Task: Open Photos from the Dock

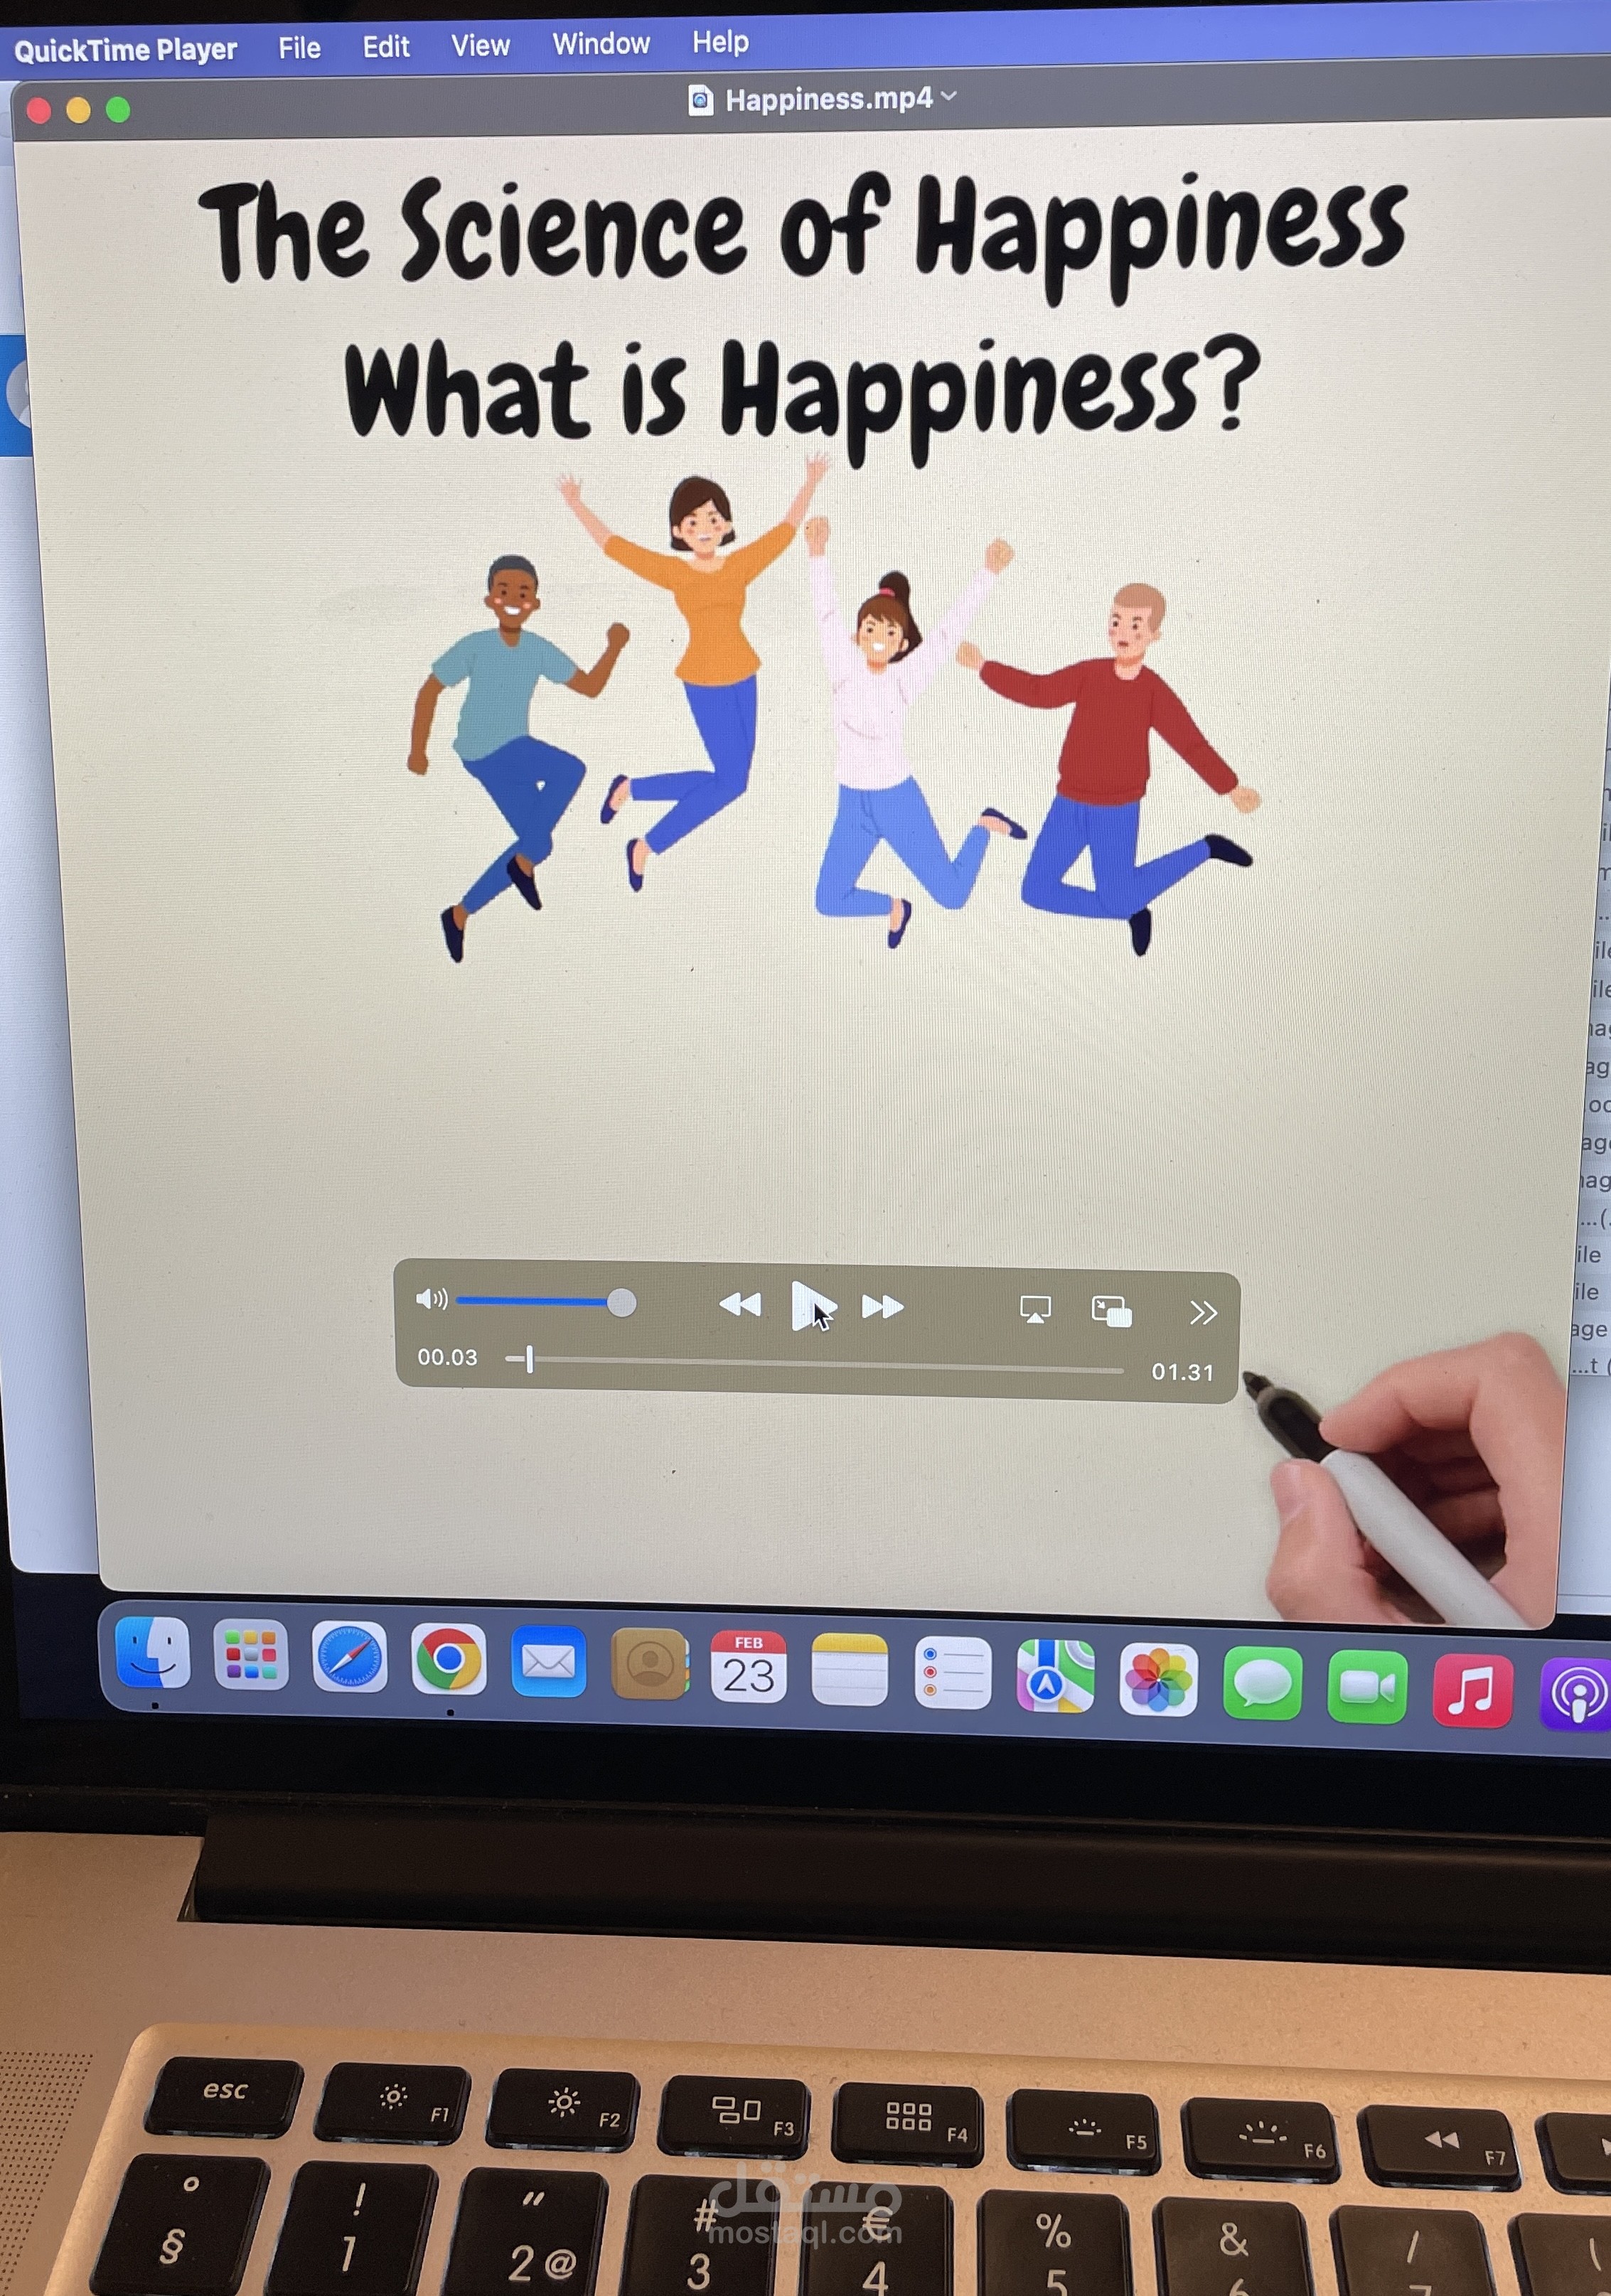Action: (x=1158, y=1680)
